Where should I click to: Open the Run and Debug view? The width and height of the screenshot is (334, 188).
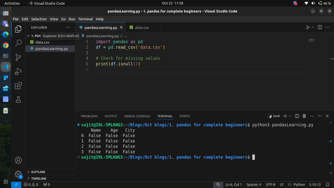pos(18,71)
